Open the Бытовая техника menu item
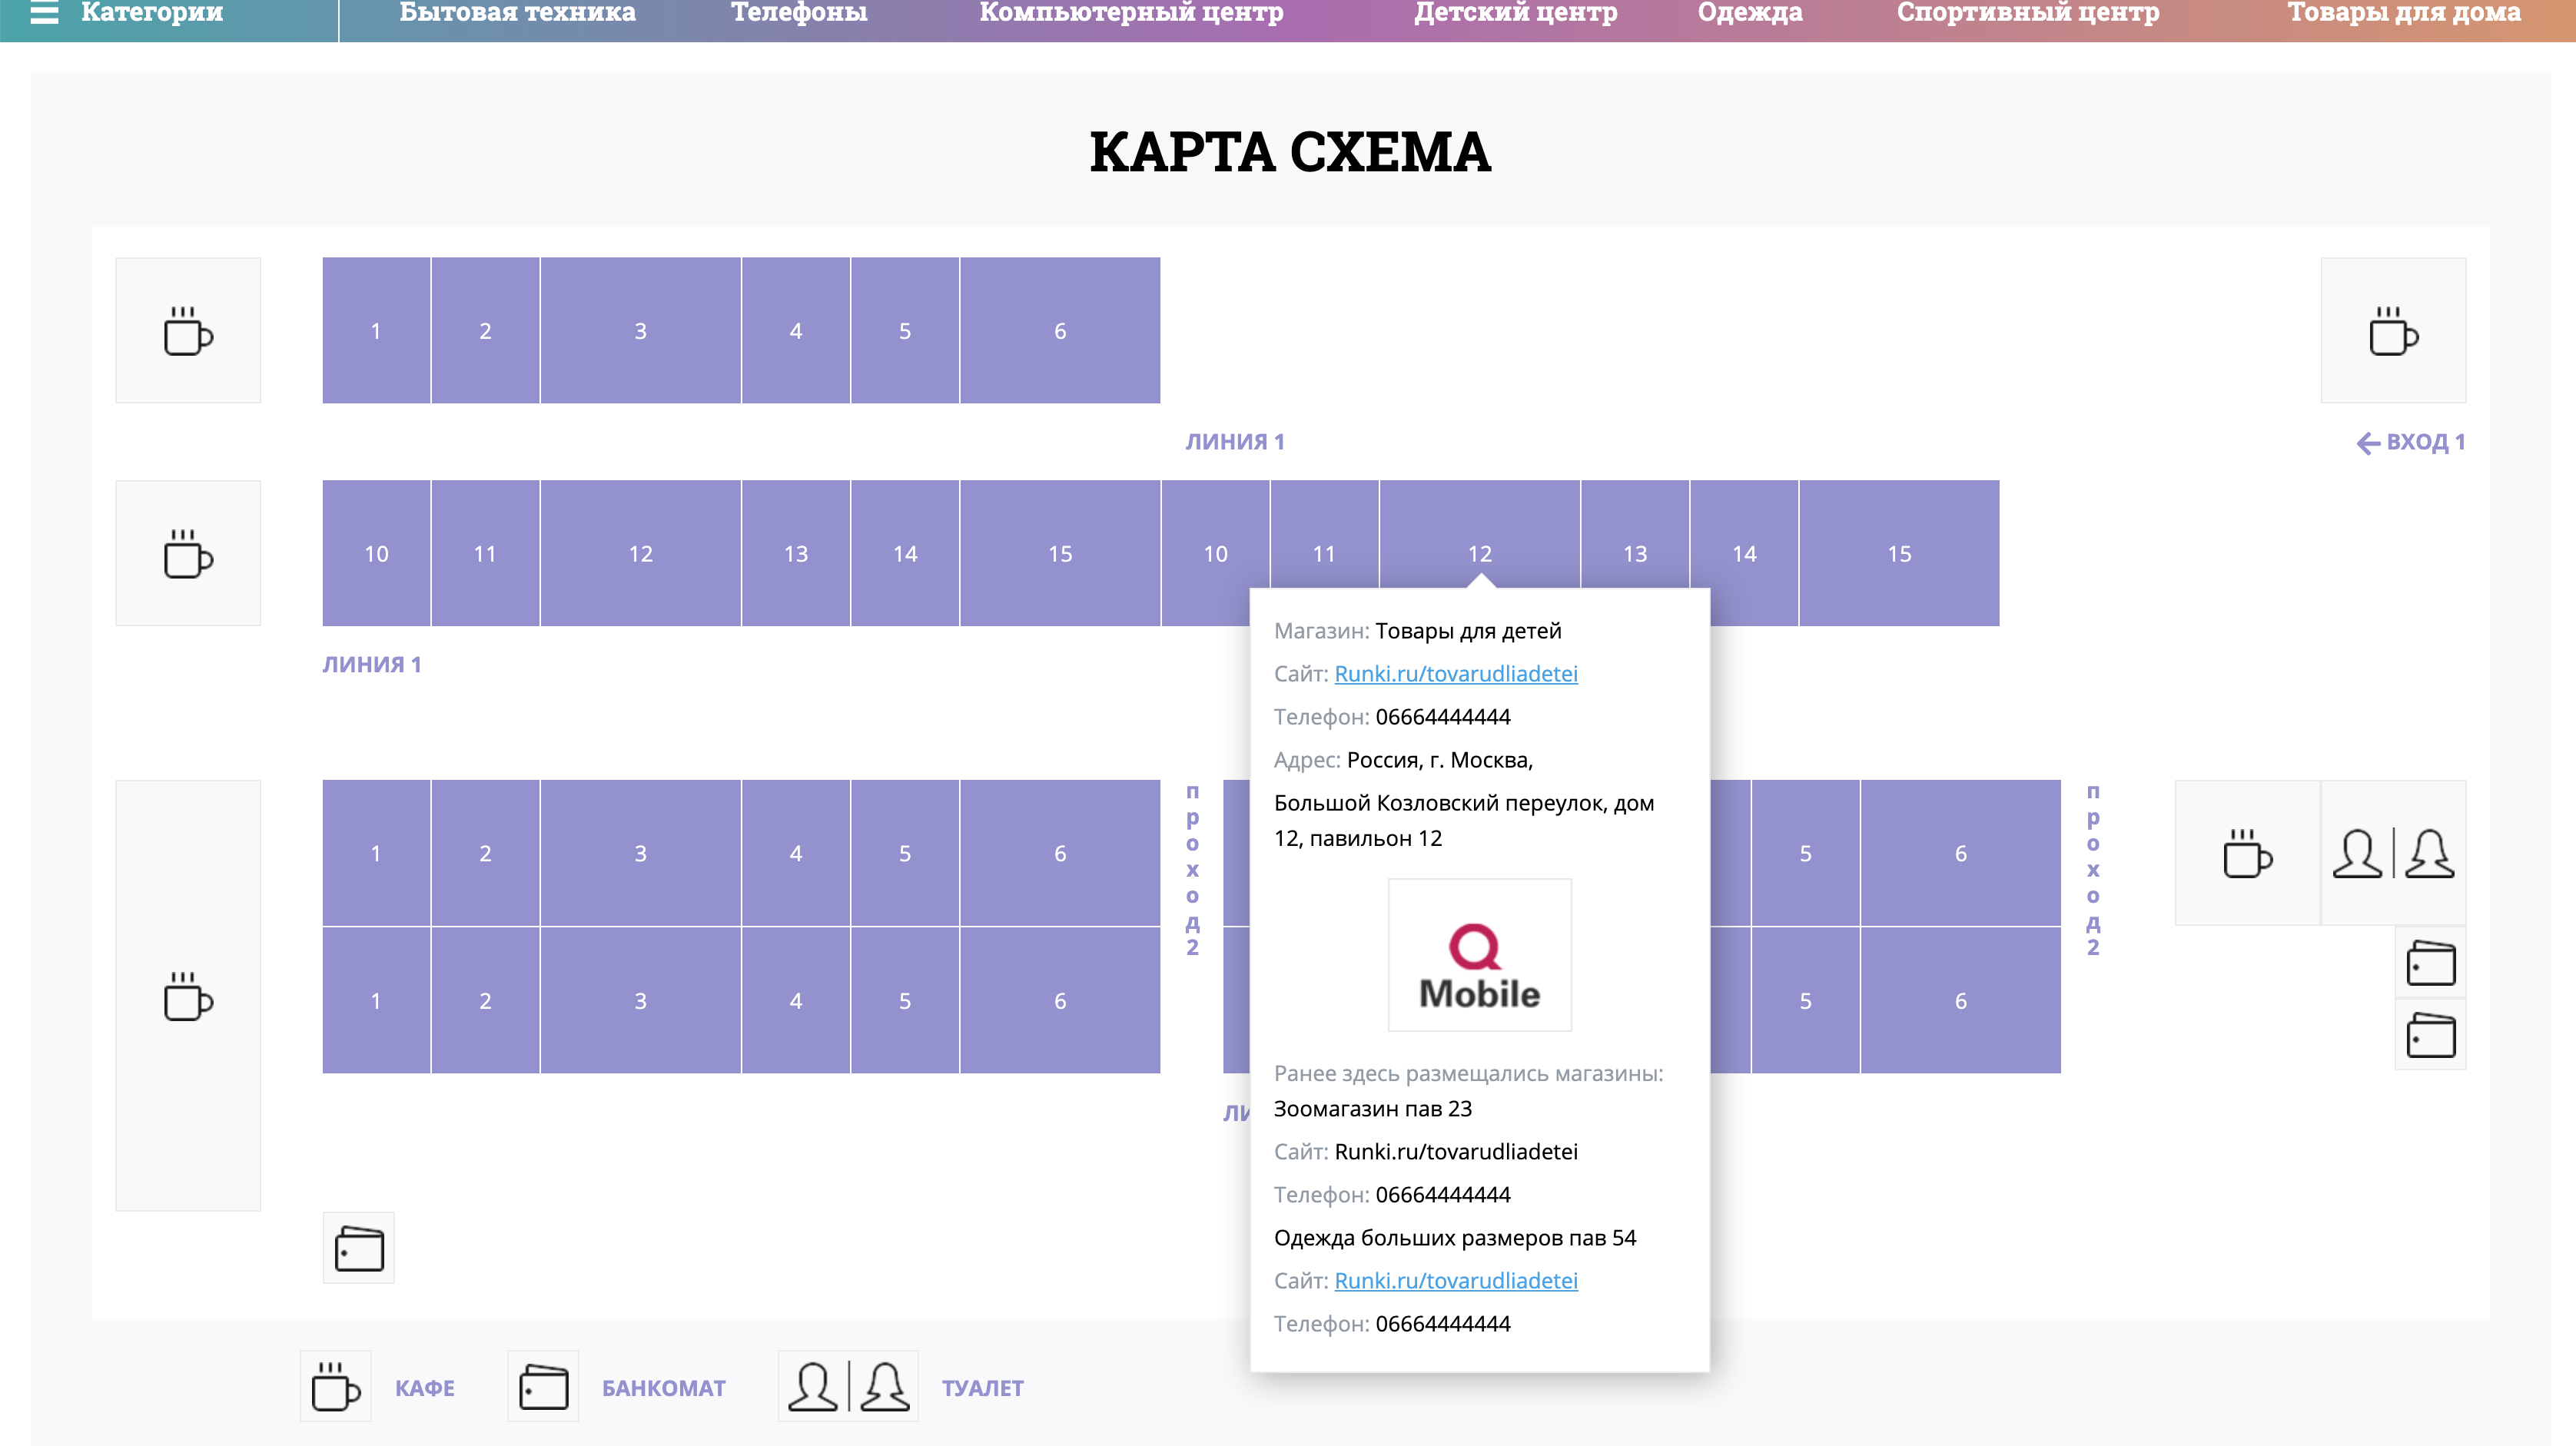 click(x=517, y=12)
